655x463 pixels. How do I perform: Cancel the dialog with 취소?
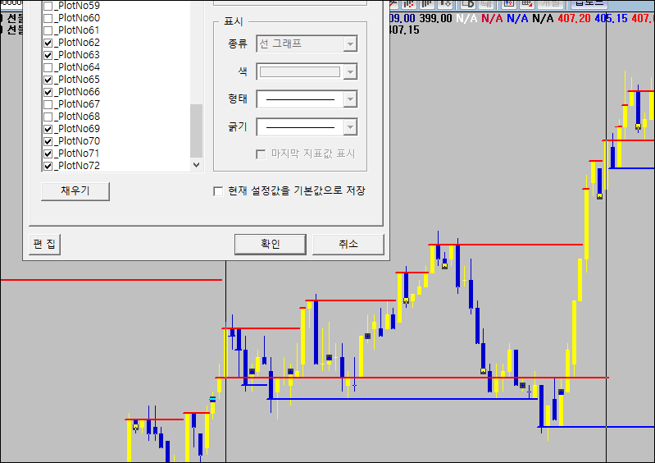click(x=348, y=244)
